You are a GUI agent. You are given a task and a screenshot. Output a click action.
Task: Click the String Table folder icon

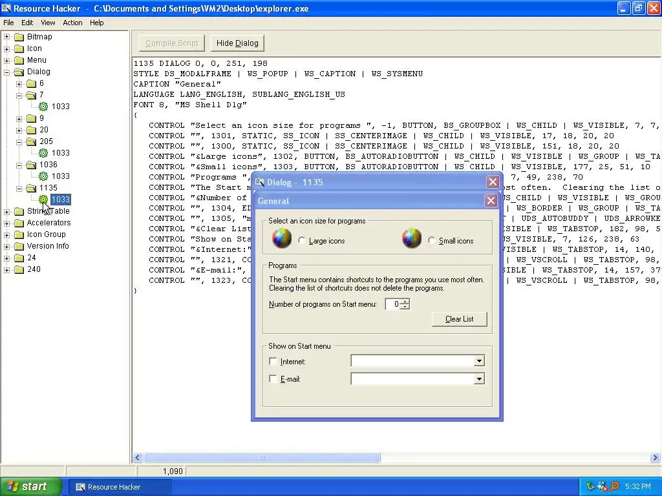tap(19, 211)
